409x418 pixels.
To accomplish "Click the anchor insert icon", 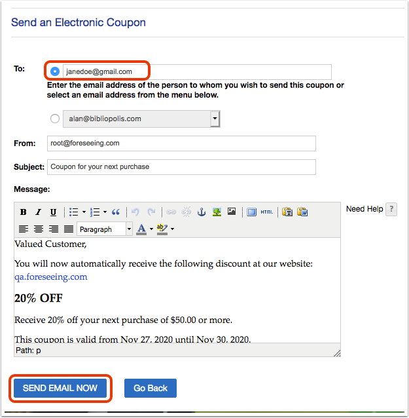I will (202, 212).
